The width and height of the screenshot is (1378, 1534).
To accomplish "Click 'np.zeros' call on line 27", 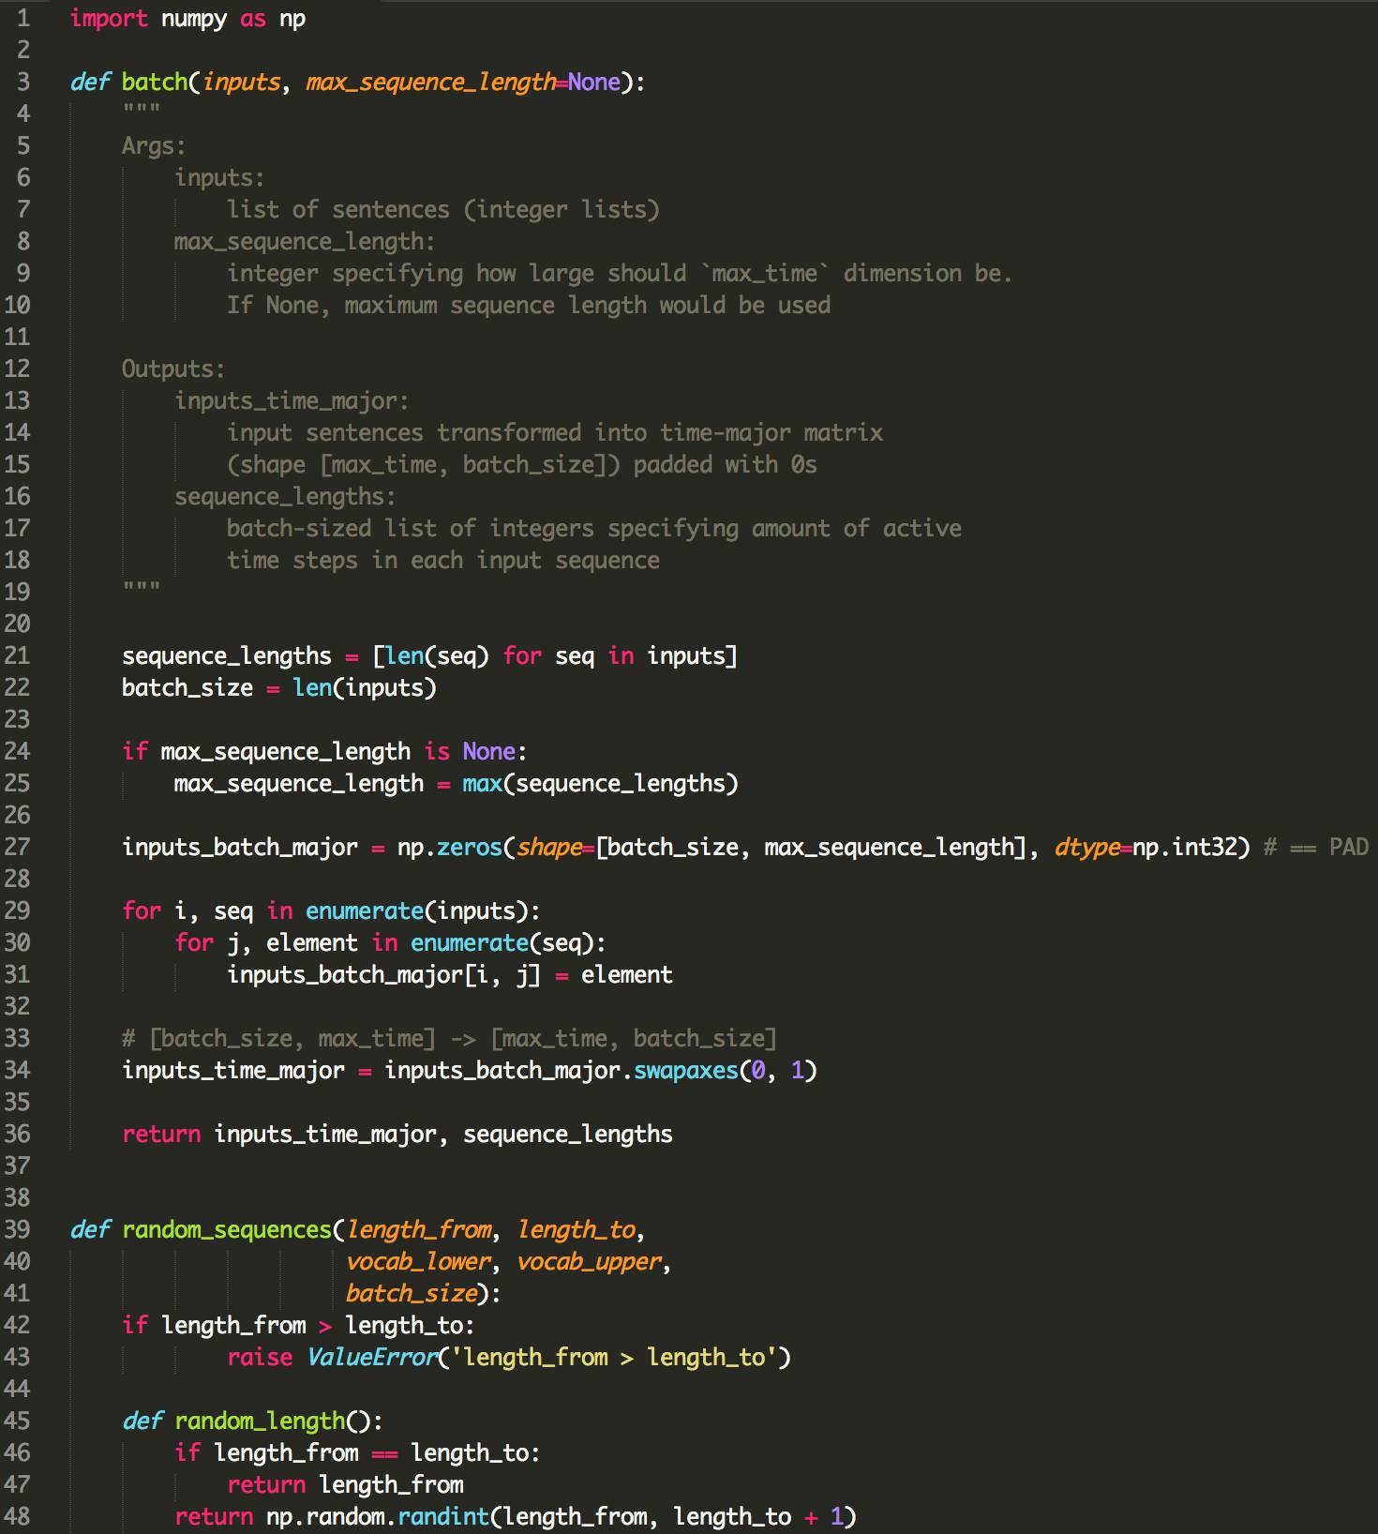I will (x=450, y=847).
